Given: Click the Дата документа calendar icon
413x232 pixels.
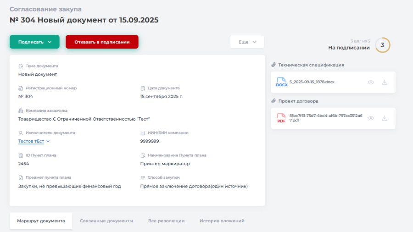Looking at the screenshot, I should pyautogui.click(x=143, y=88).
